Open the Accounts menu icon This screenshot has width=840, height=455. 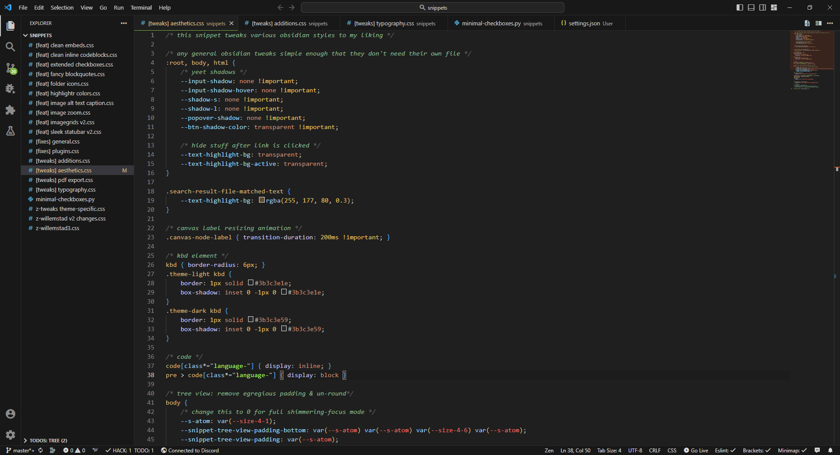(x=10, y=414)
